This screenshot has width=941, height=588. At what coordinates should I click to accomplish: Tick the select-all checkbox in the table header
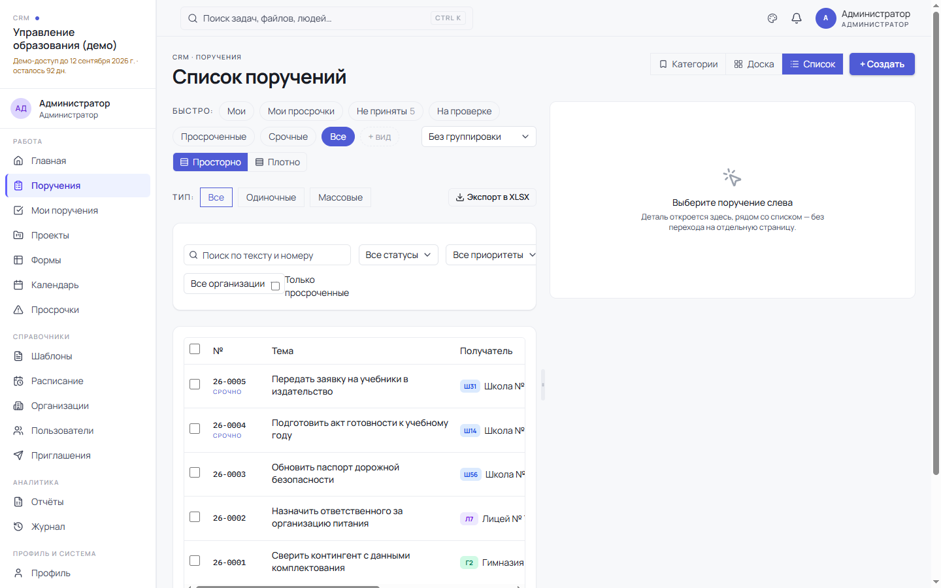195,349
